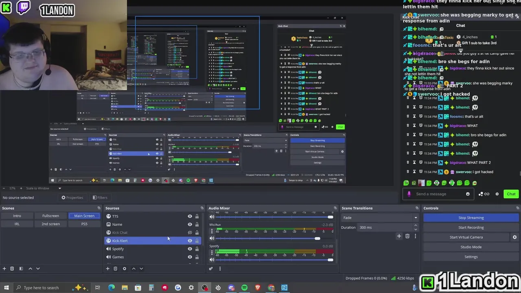Viewport: 521px width, 293px height.
Task: Remove the scene transition with trash icon
Action: pyautogui.click(x=407, y=236)
